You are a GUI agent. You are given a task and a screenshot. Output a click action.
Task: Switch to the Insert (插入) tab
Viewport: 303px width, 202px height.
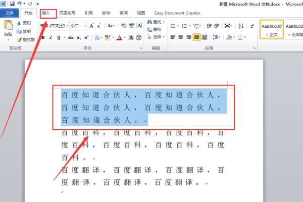point(46,13)
